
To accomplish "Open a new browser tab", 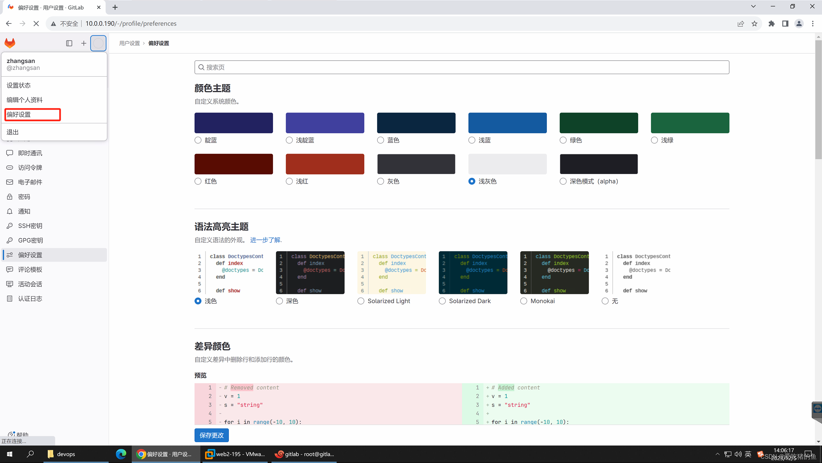I will click(x=115, y=7).
